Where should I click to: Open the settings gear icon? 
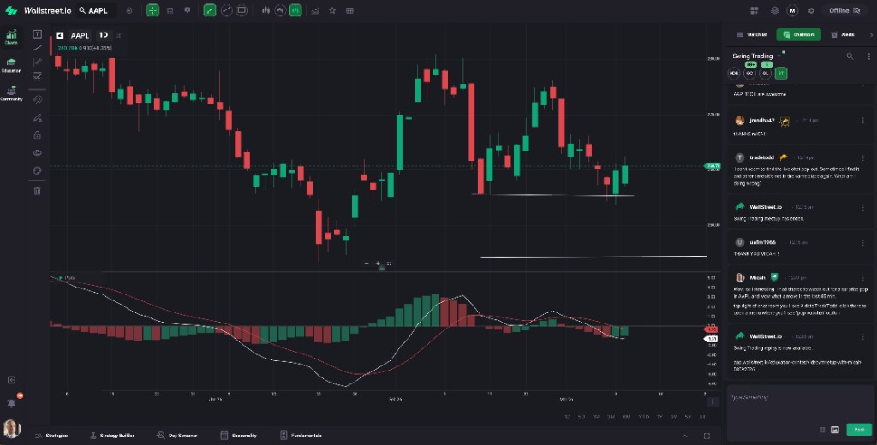(811, 10)
